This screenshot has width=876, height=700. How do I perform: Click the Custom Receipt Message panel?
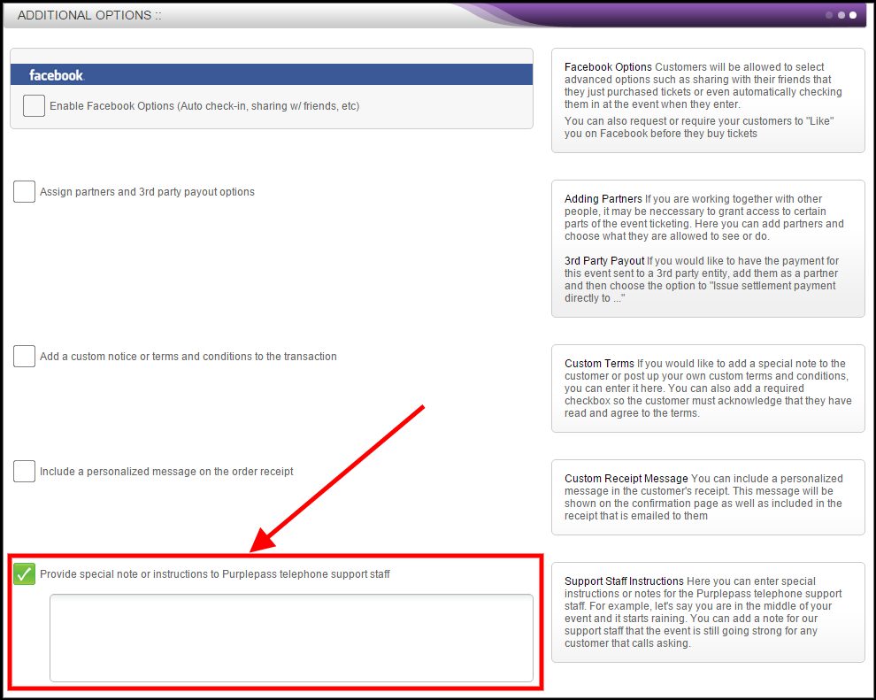[708, 497]
